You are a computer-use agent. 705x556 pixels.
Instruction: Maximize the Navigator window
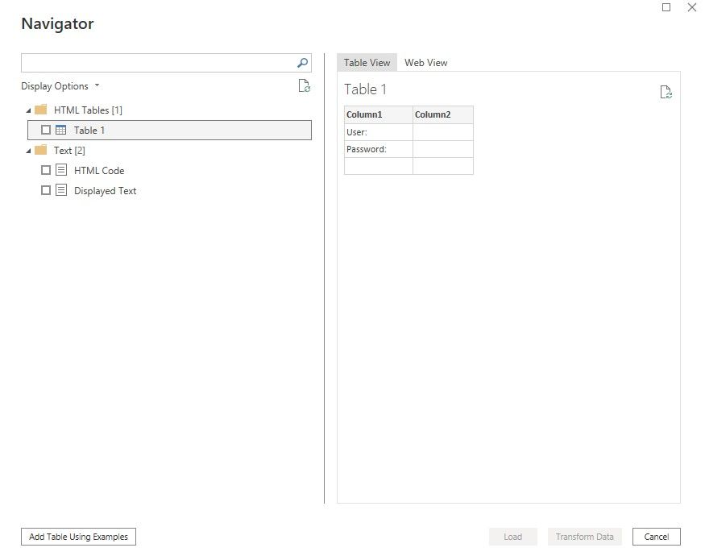pyautogui.click(x=666, y=7)
